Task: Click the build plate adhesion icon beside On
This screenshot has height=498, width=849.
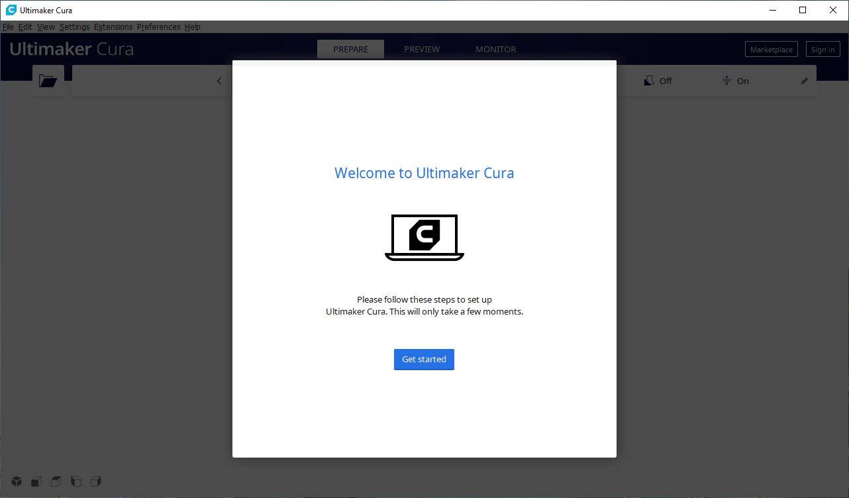Action: click(726, 81)
